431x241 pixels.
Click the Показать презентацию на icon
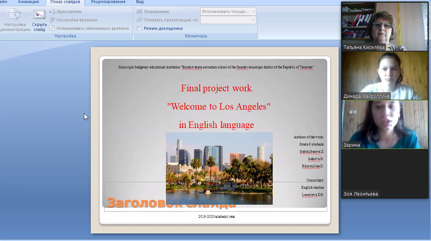(139, 20)
